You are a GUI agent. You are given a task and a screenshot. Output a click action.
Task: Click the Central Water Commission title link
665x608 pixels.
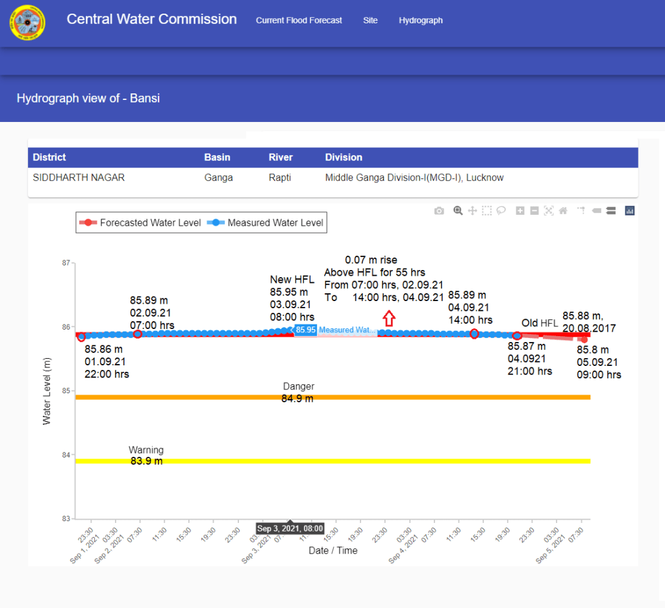[x=151, y=19]
